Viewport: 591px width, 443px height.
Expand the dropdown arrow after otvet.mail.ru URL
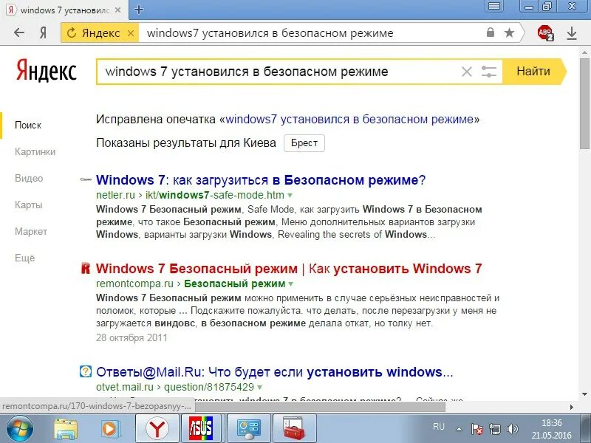[260, 388]
